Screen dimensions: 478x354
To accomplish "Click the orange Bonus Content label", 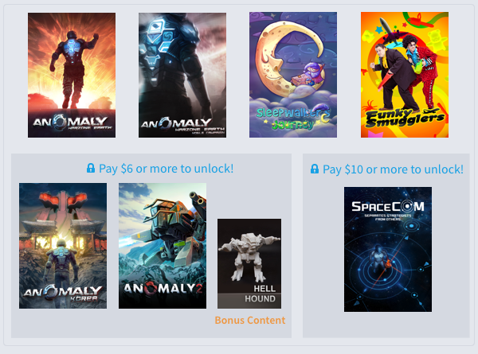I will (x=250, y=321).
